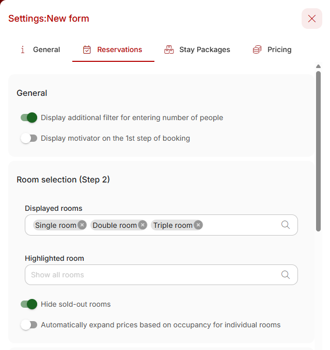This screenshot has width=330, height=350.
Task: Click the General tab info icon
Action: [x=23, y=49]
